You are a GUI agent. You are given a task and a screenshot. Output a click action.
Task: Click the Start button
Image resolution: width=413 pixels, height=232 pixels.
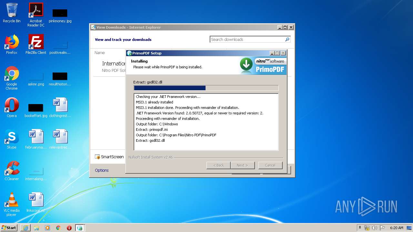9,228
